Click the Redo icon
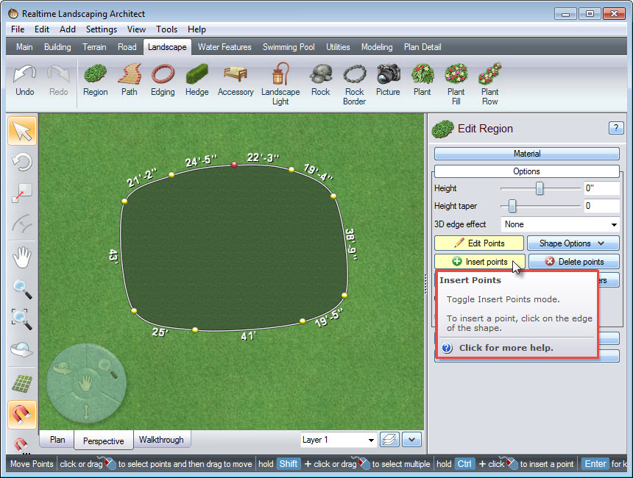 (x=59, y=80)
